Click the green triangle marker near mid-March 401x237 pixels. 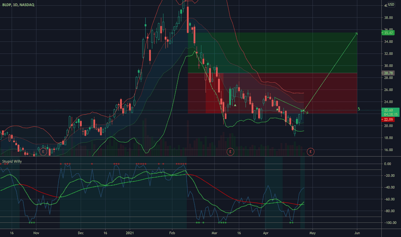(235, 105)
